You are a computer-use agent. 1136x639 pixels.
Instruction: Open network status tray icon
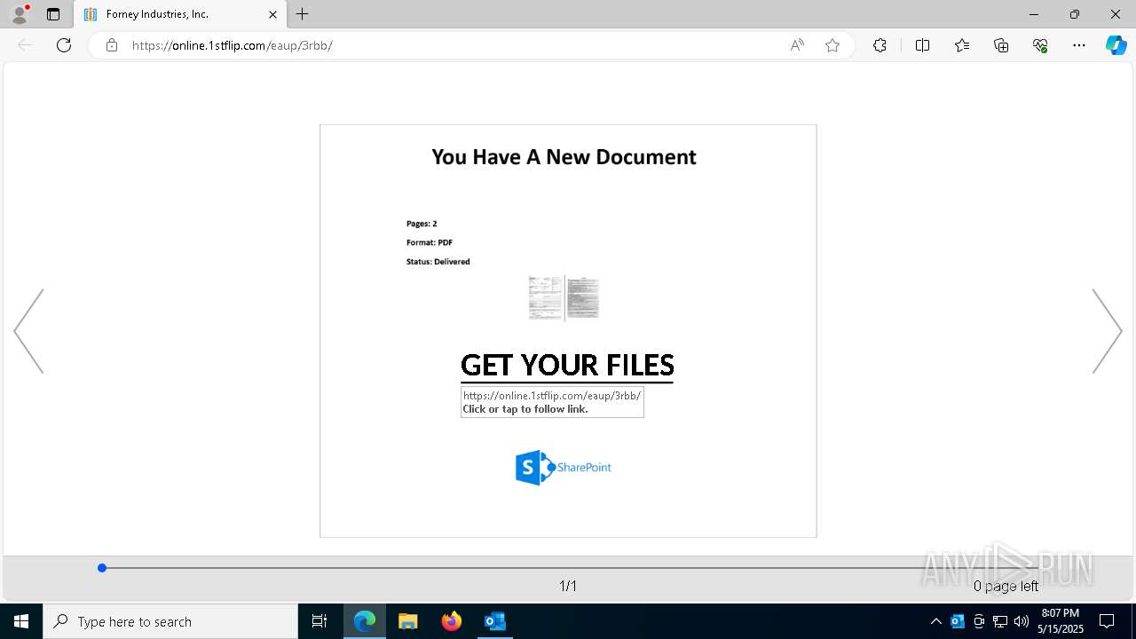(1000, 621)
